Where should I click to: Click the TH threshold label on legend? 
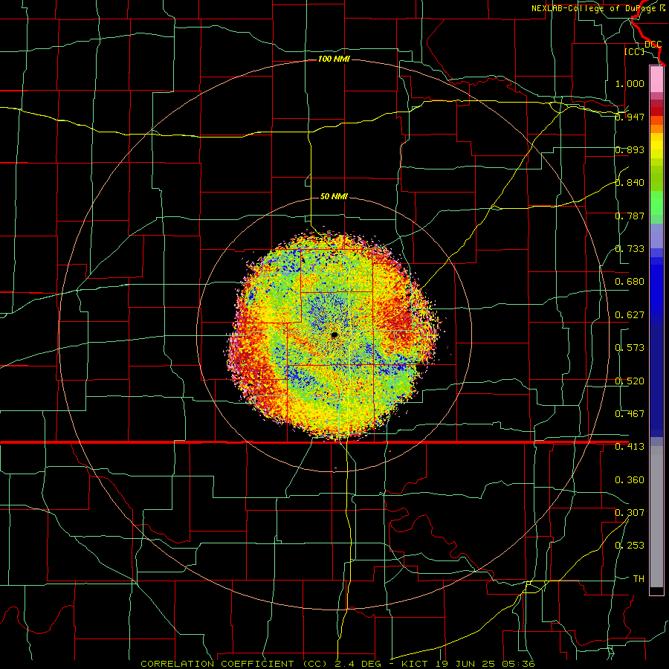pos(639,579)
